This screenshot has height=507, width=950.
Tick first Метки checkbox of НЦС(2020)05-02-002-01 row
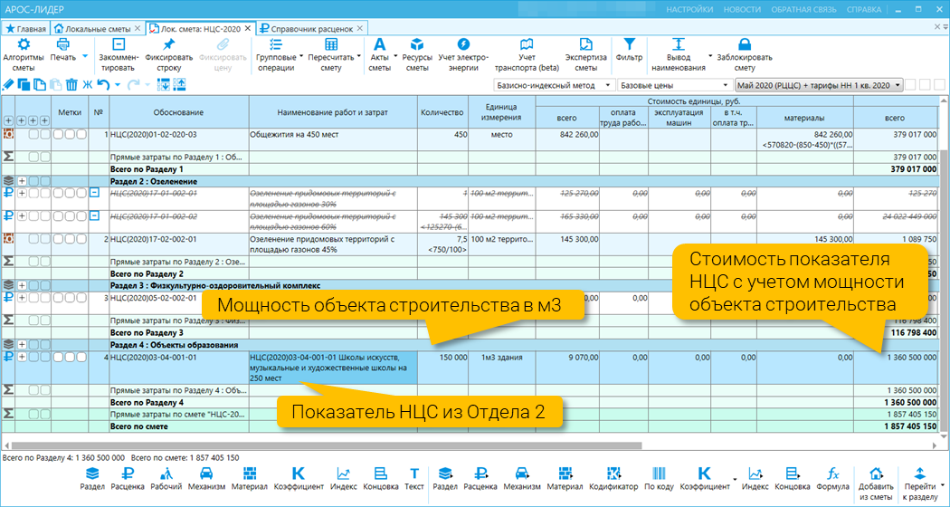pos(58,298)
